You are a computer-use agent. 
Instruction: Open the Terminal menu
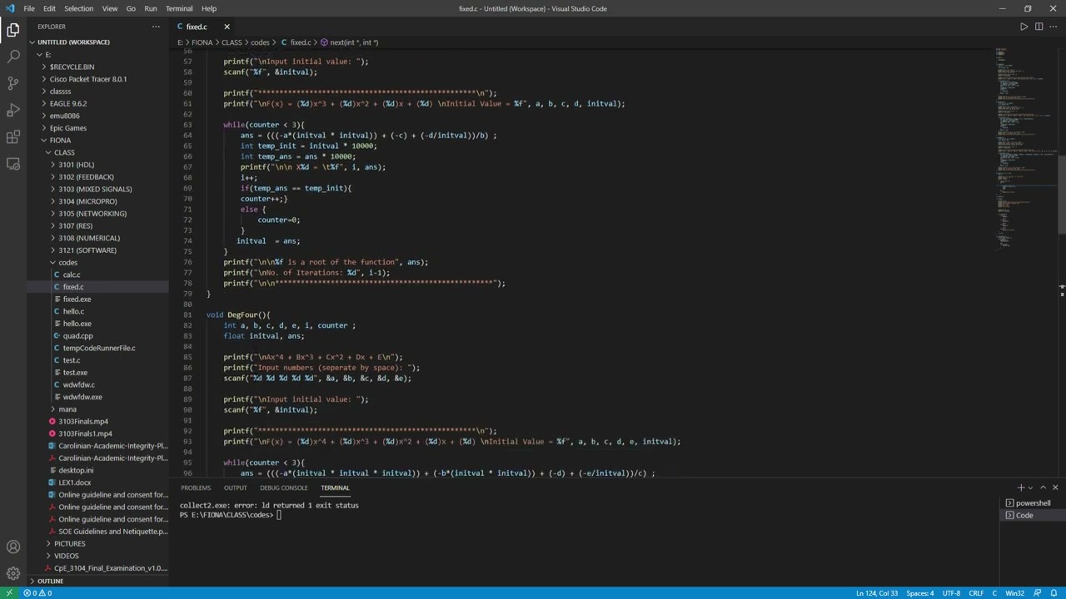pos(179,8)
